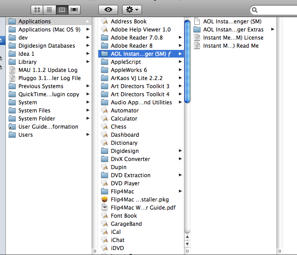297x255 pixels.
Task: Expand AOL Instant Messenger Extras folder arrow
Action: 273,29
